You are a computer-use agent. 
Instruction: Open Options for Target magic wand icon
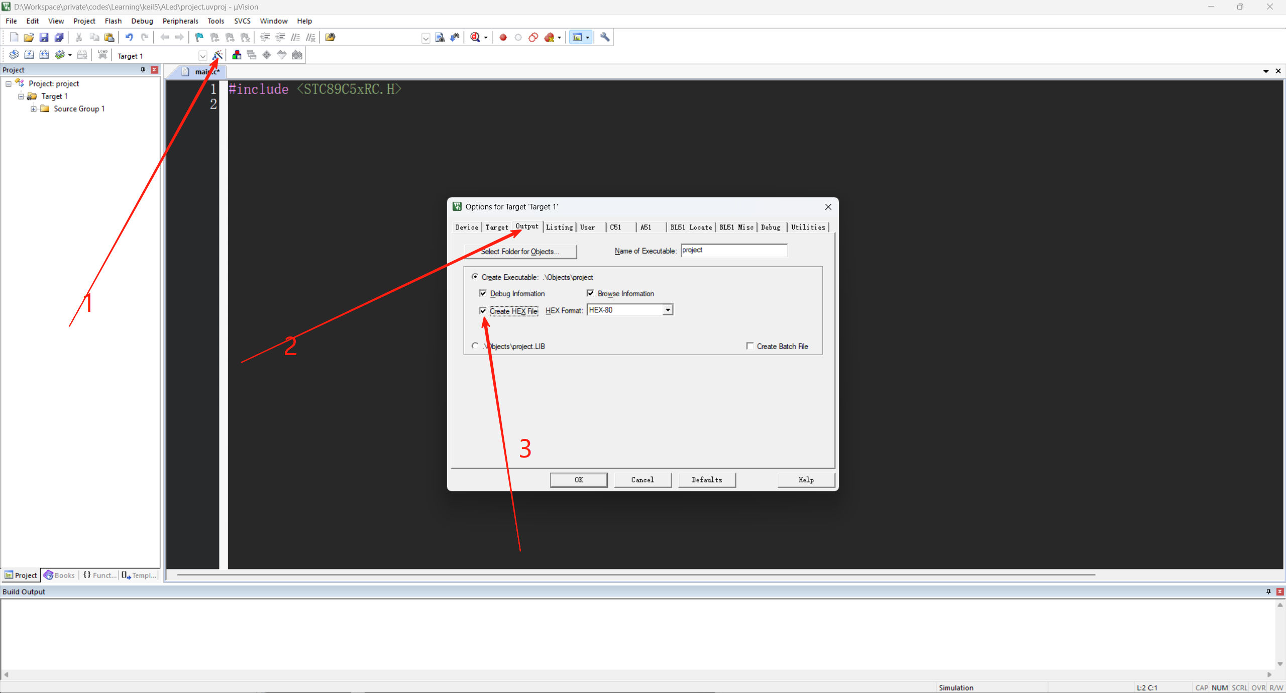217,55
